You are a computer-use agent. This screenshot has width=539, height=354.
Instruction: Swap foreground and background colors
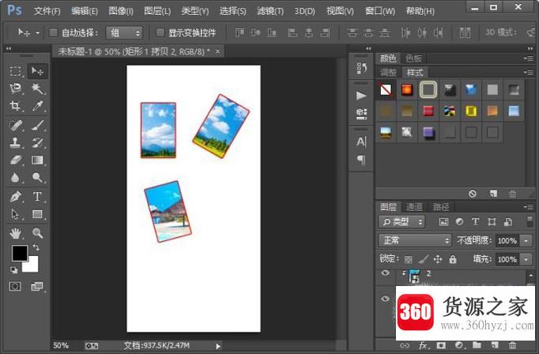(36, 247)
